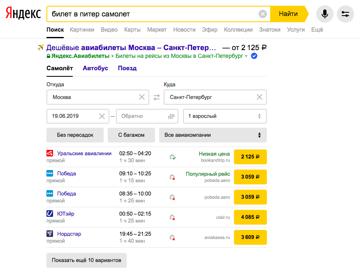Select the Автобус transport tab
Viewport: 359px width, 278px height.
pos(95,68)
